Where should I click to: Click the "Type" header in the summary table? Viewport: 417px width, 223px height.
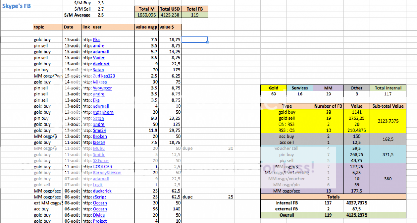pyautogui.click(x=287, y=106)
